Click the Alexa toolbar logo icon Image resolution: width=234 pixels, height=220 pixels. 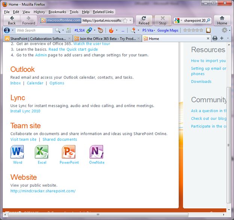coord(7,30)
